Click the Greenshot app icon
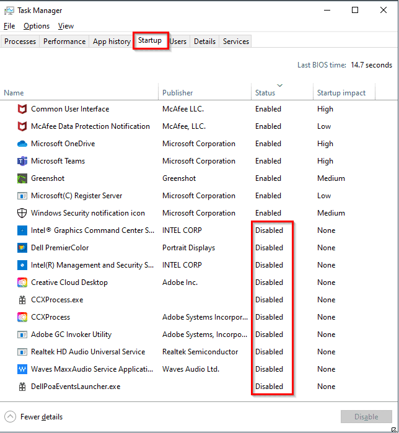The image size is (399, 433). [x=22, y=178]
